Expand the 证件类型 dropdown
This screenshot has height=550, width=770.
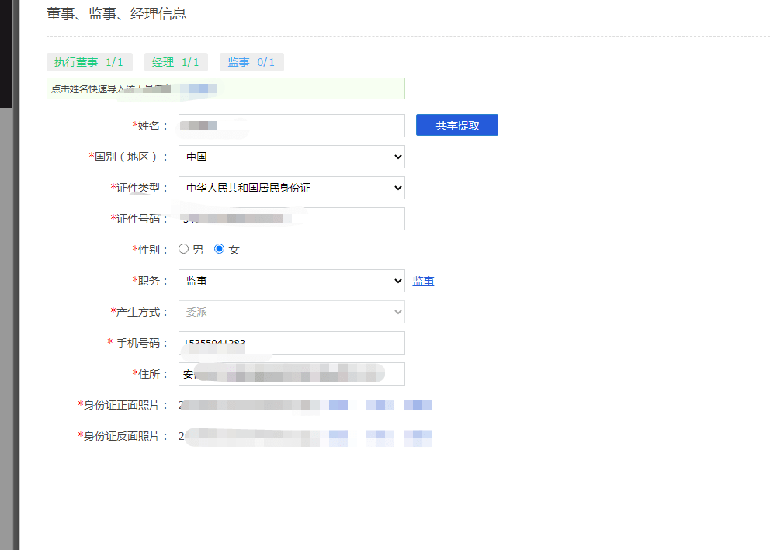point(292,188)
